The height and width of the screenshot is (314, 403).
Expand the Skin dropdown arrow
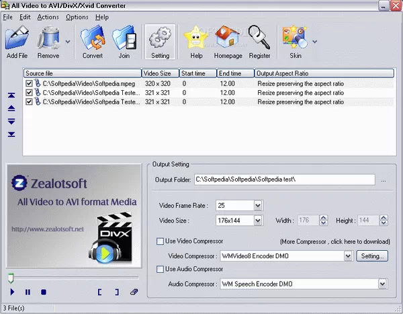(314, 42)
